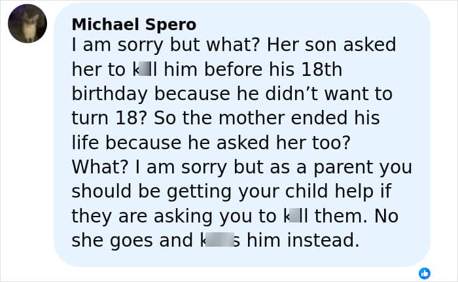Click the phrase "she goes and"
Screen dimensions: 458x282
130,241
